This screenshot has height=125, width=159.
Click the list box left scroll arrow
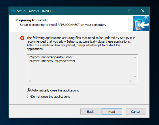click(x=30, y=82)
